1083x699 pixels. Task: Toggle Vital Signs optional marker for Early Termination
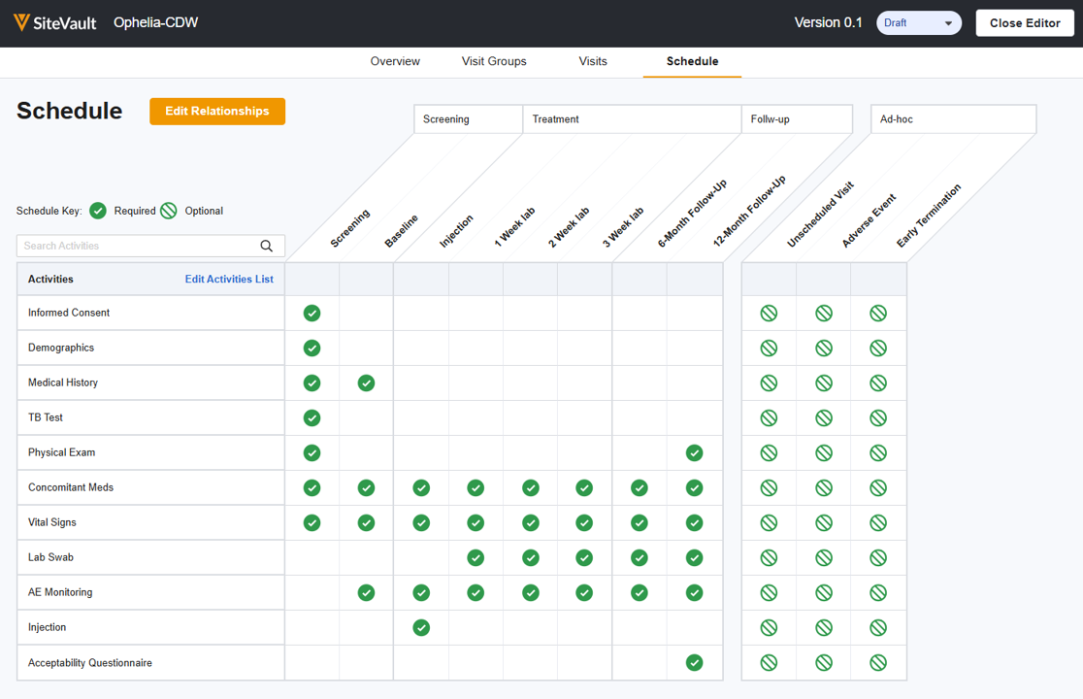(878, 522)
